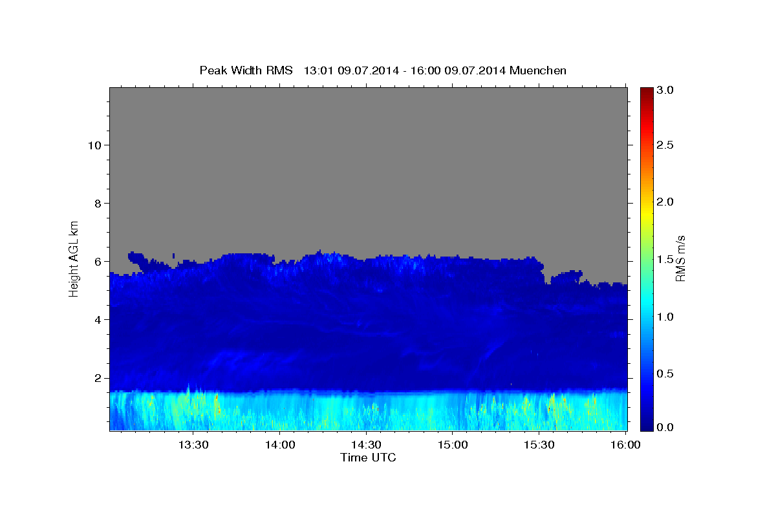Click the colorbar value 1.0
Screen dimensions: 776x517
tap(665, 316)
